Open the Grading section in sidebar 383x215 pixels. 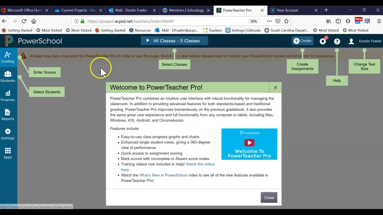point(8,57)
